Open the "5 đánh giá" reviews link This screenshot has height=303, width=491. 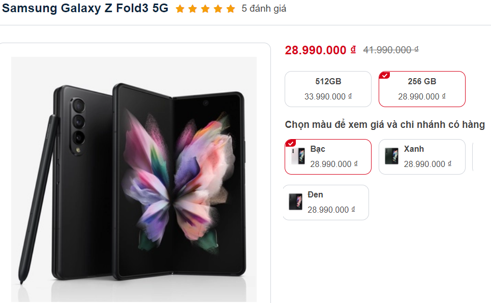click(264, 9)
